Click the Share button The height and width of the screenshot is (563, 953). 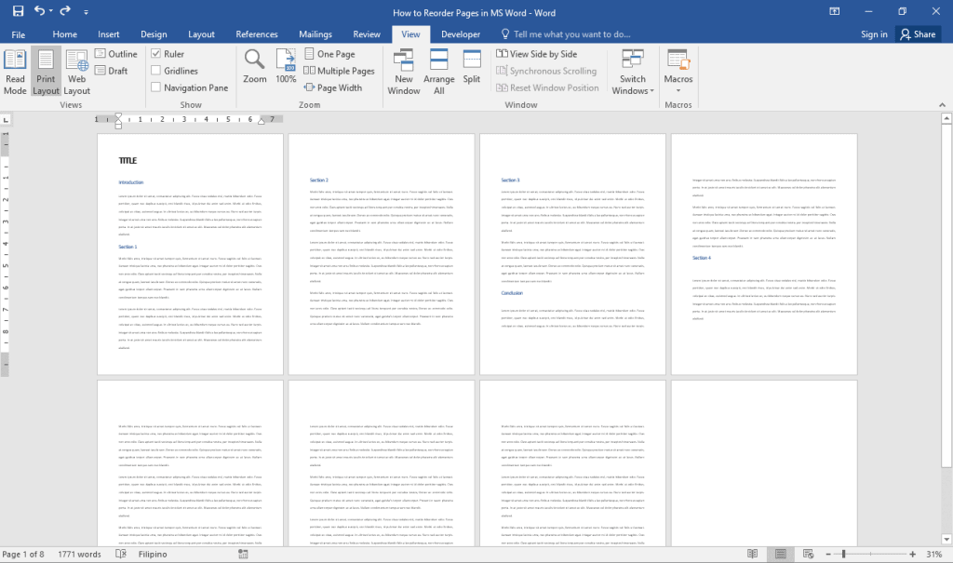coord(918,34)
